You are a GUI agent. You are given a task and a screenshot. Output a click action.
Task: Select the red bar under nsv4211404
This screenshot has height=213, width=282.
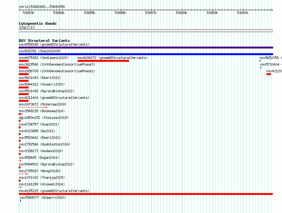click(23, 101)
